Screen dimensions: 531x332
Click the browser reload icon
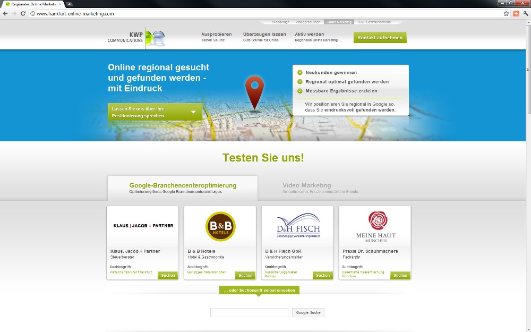point(23,13)
